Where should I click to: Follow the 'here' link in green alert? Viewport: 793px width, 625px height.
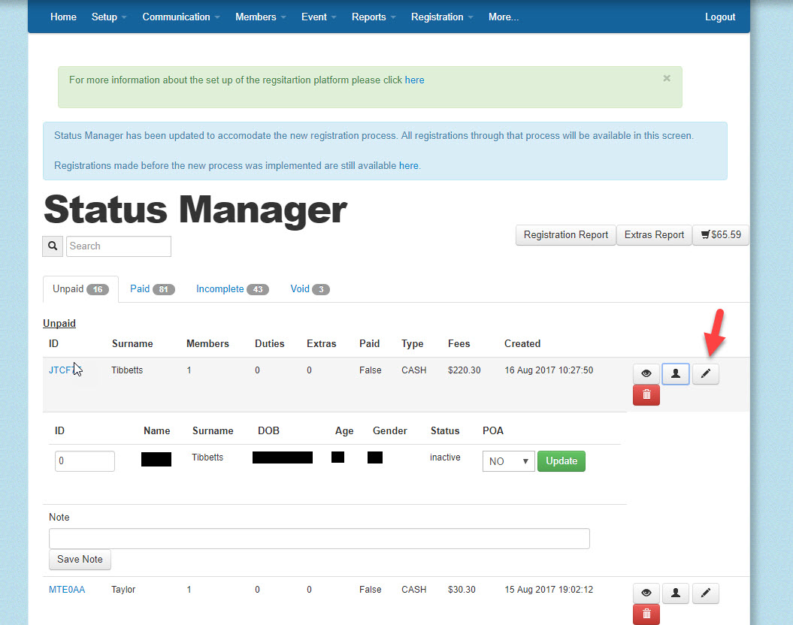pos(414,80)
